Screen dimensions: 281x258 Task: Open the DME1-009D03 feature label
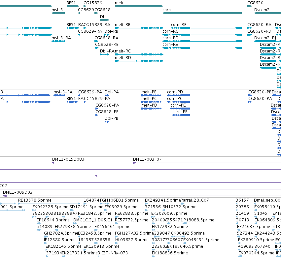tap(18, 192)
